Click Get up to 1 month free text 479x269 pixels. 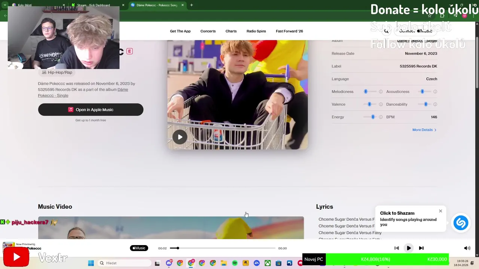[91, 120]
